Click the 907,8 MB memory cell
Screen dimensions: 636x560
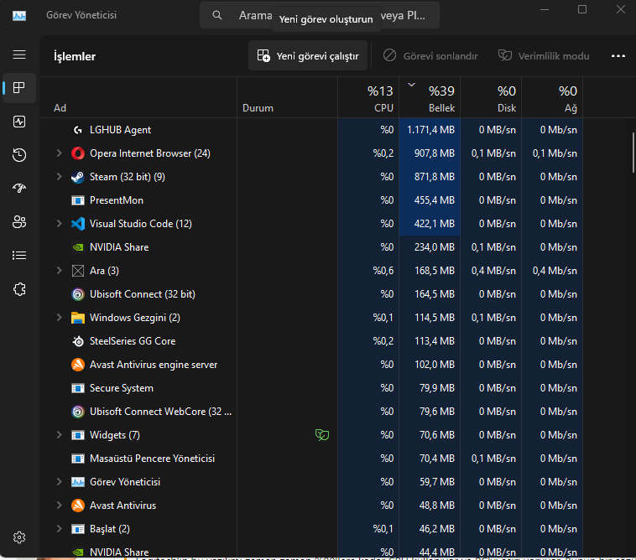click(x=430, y=153)
